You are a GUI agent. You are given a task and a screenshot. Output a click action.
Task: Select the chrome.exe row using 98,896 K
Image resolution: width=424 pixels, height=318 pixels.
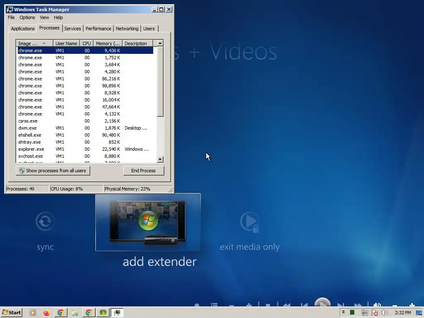click(85, 86)
